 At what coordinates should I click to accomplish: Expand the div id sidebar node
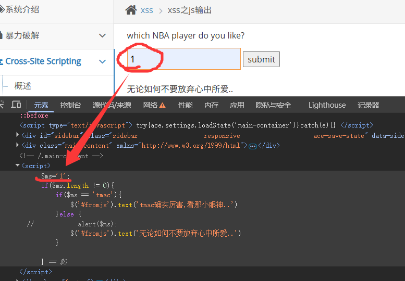[x=17, y=135]
